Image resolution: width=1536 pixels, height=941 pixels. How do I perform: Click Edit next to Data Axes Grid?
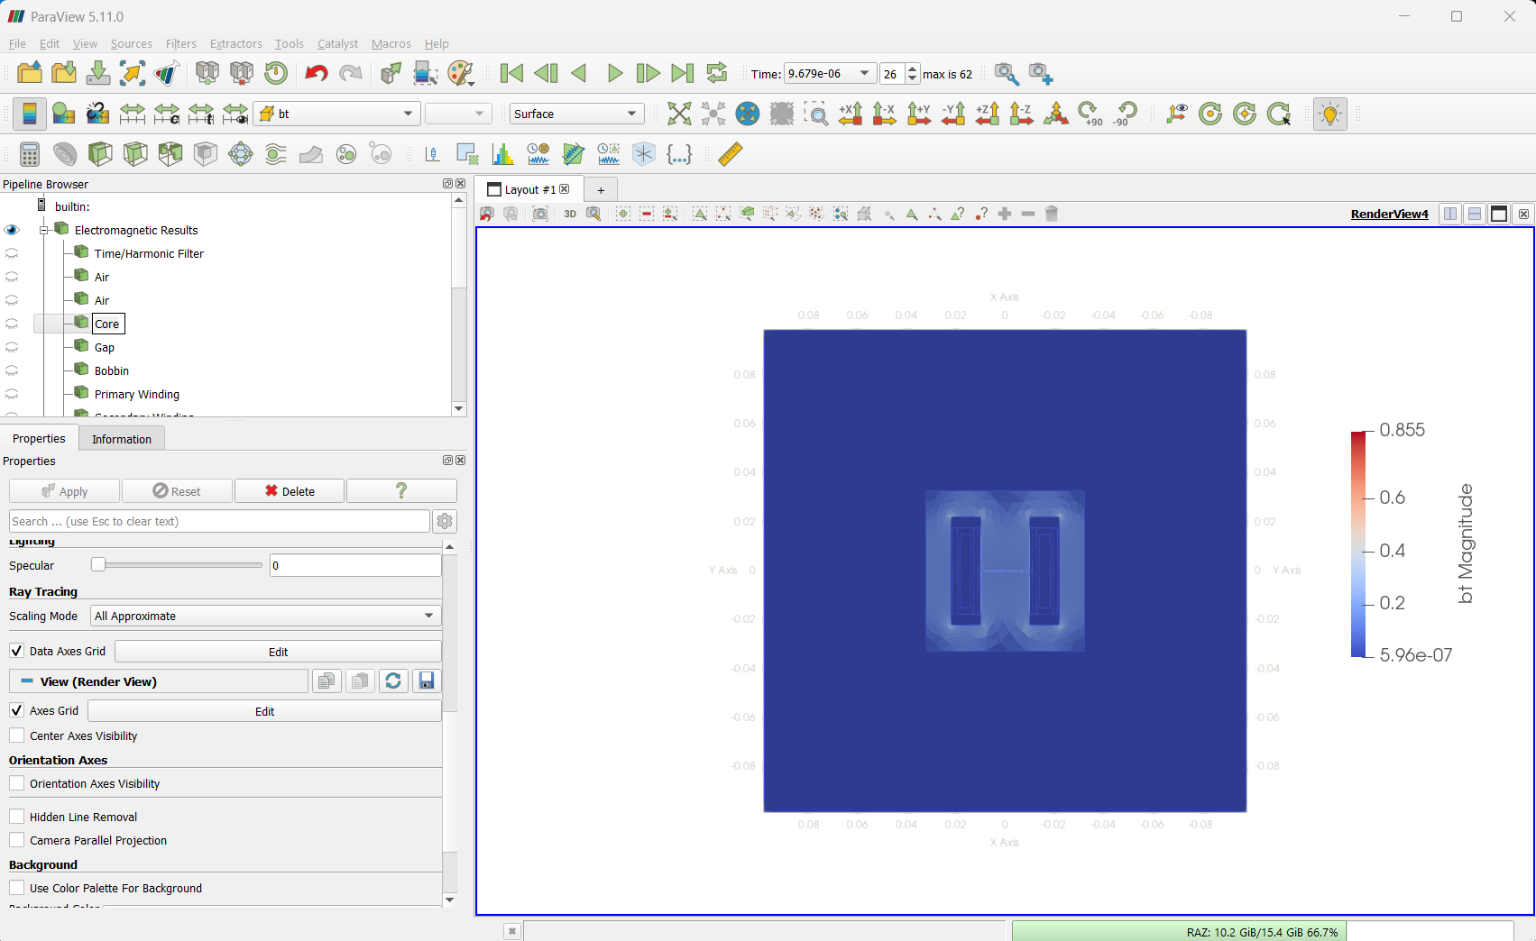278,652
